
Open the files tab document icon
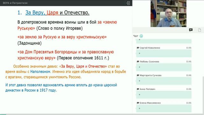tap(200, 30)
